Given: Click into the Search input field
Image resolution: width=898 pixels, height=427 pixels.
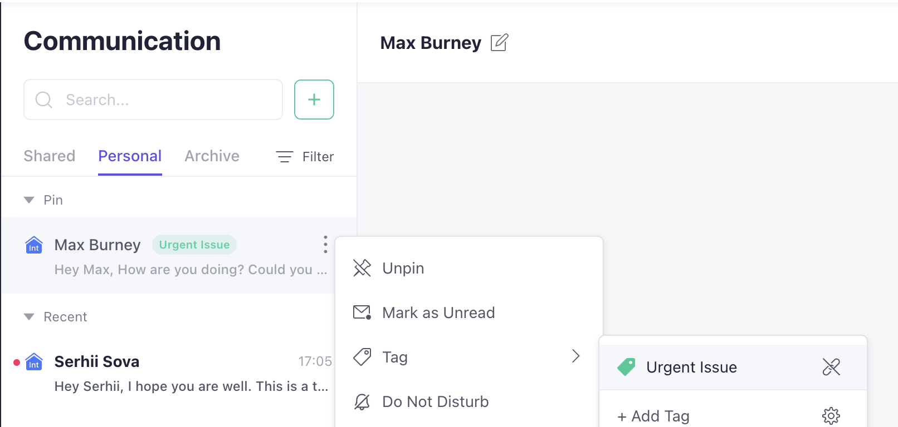Looking at the screenshot, I should coord(153,100).
